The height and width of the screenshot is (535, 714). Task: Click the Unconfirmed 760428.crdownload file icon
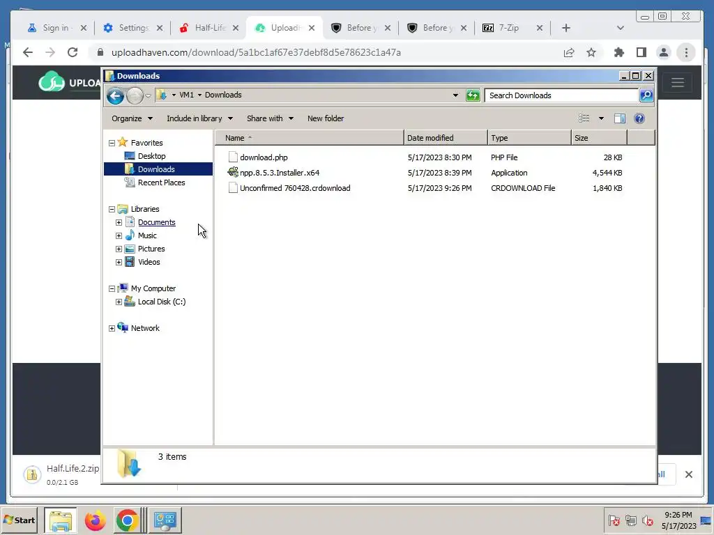pyautogui.click(x=233, y=188)
